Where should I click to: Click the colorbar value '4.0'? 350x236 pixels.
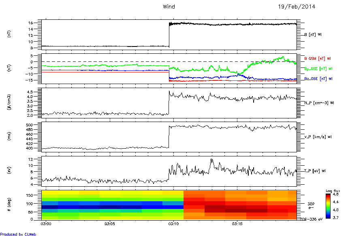coord(335,210)
